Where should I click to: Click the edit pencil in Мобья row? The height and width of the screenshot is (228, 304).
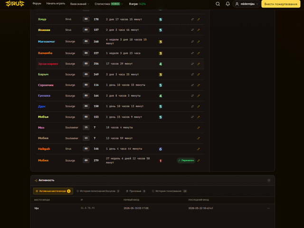[199, 117]
